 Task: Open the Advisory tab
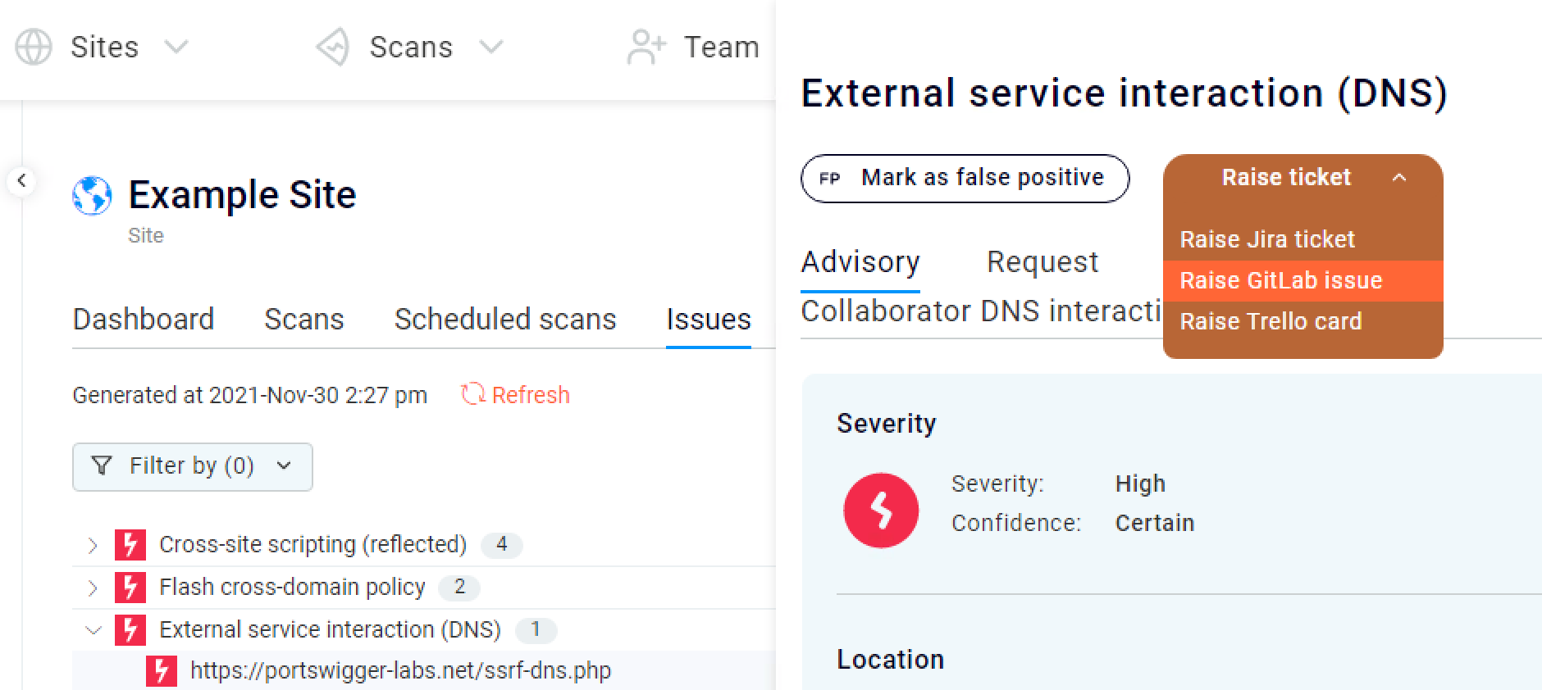[860, 262]
